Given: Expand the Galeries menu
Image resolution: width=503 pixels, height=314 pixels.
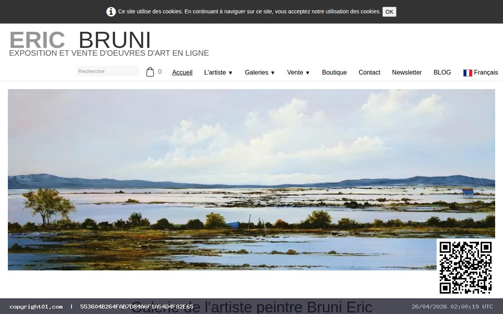Looking at the screenshot, I should point(260,72).
